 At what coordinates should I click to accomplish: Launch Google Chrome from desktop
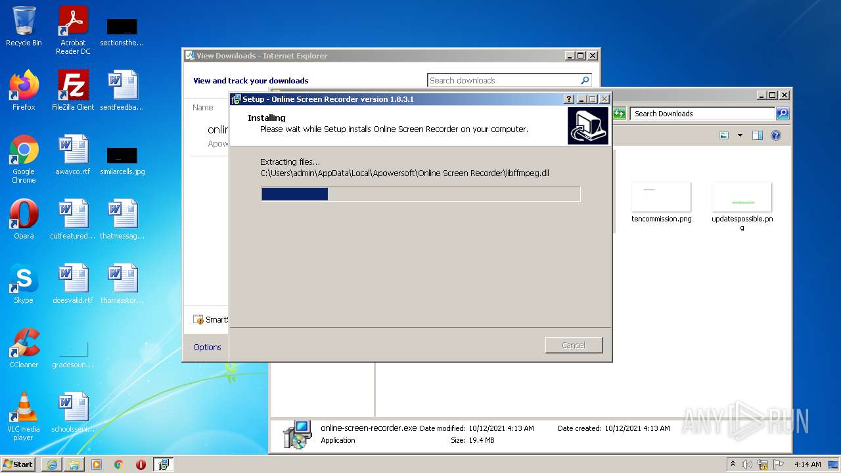click(24, 159)
